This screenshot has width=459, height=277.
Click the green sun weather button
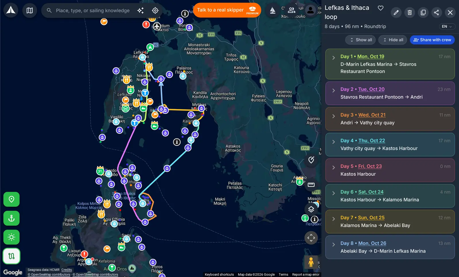11,237
